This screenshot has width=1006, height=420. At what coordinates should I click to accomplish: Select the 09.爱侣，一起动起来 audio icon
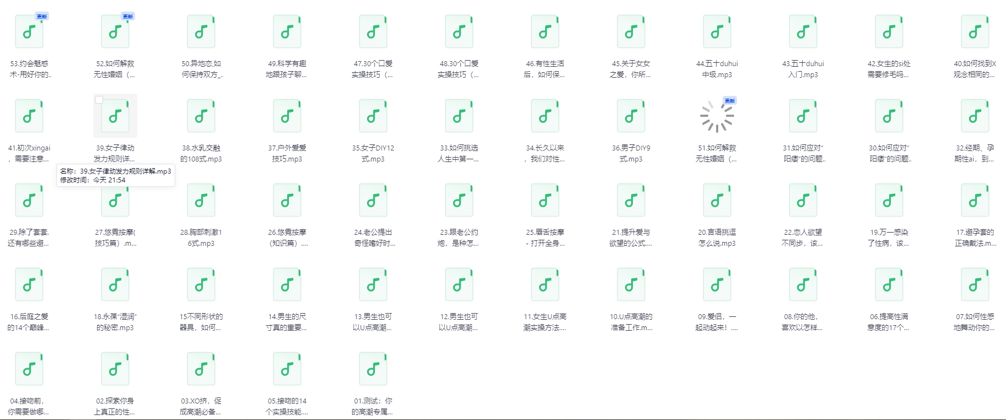point(717,284)
